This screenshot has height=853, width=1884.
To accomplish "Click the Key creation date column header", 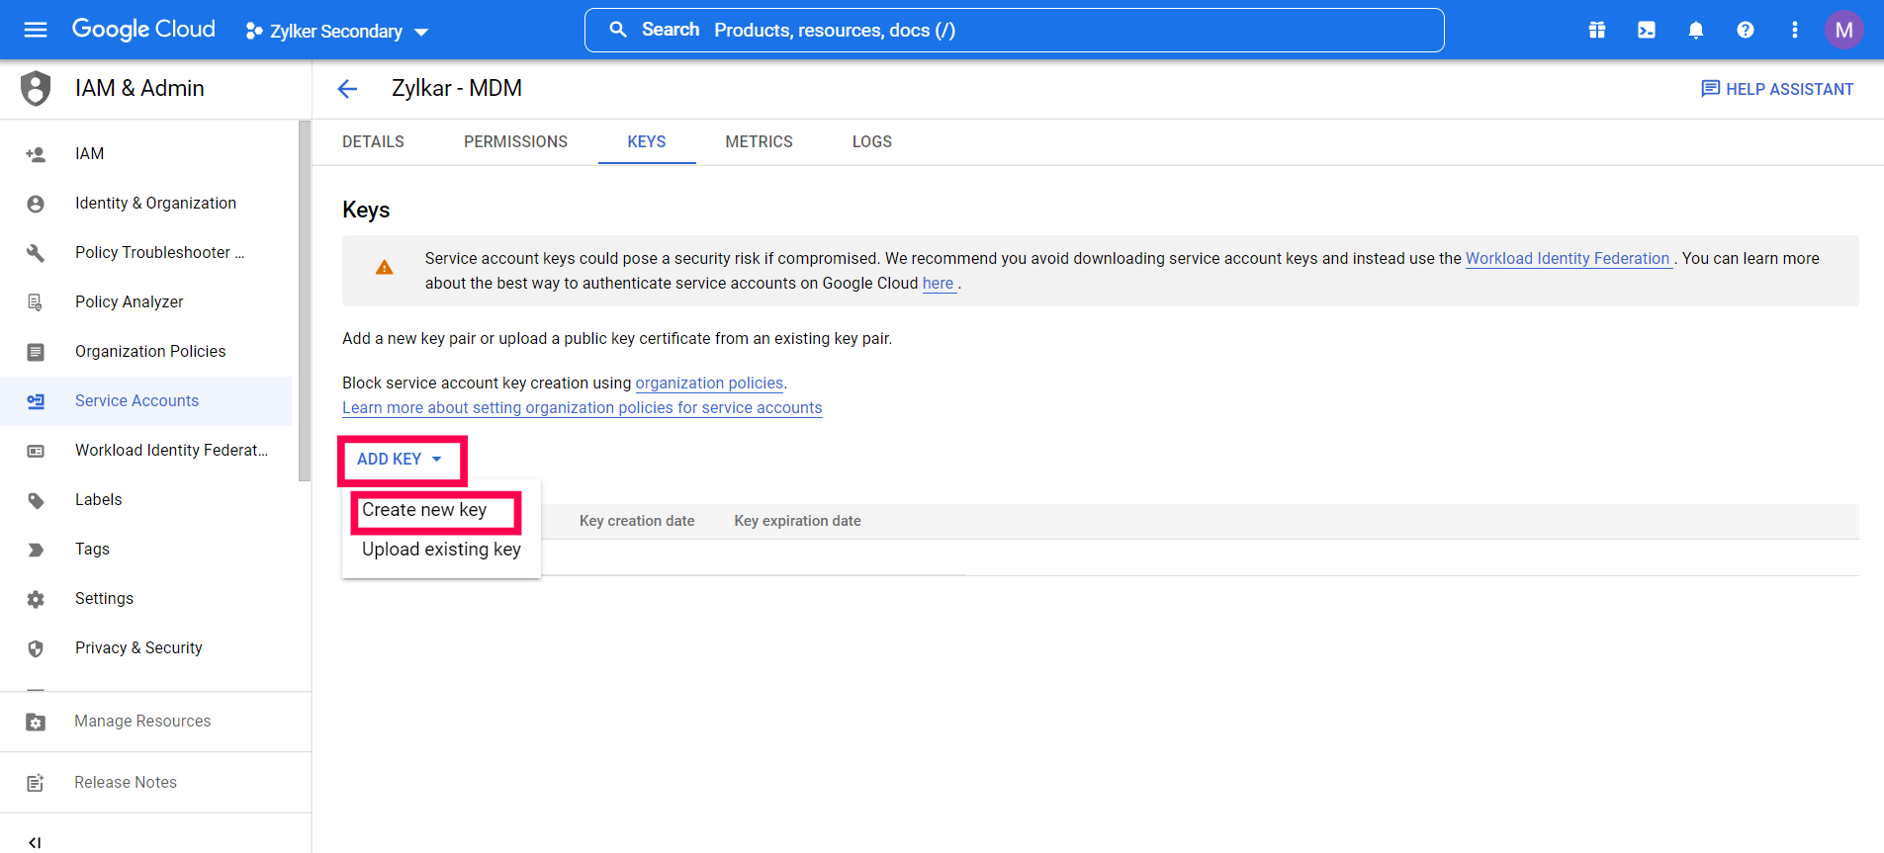I will (x=637, y=521).
